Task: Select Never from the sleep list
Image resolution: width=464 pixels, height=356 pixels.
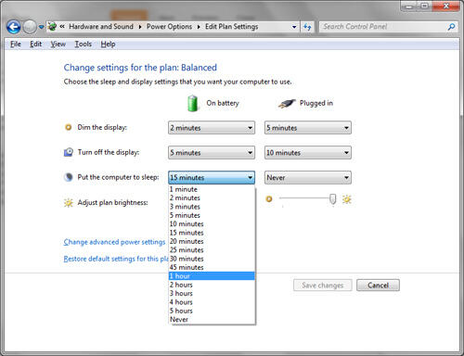Action: tap(212, 319)
